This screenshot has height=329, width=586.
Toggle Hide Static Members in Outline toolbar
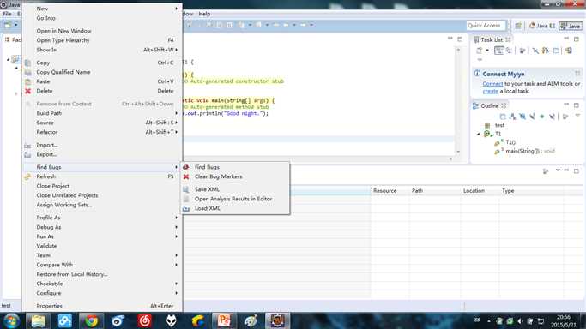tap(532, 117)
